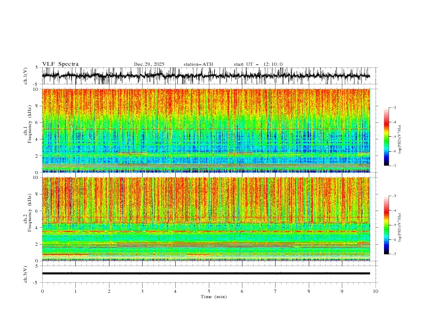The height and width of the screenshot is (327, 423).
Task: Click the "-7" tick on ch.1 colorbar
Action: pyautogui.click(x=394, y=166)
